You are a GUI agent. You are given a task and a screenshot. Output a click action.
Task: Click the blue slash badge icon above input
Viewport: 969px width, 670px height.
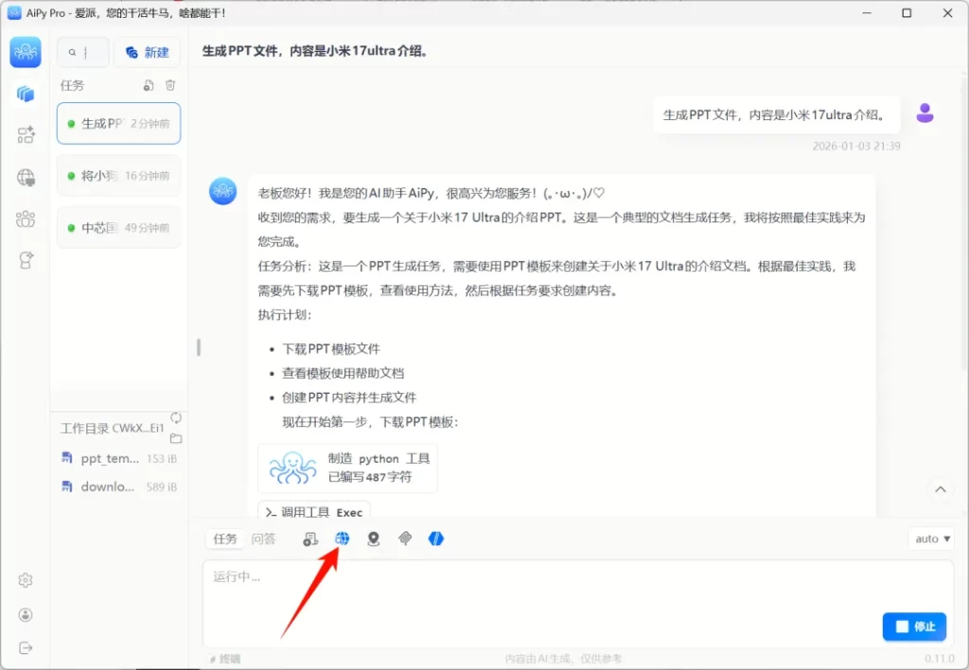(435, 538)
